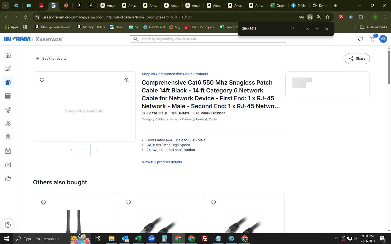Viewport: 391px width, 244px height.
Task: Zoom the product image with magnifier icon
Action: [127, 80]
